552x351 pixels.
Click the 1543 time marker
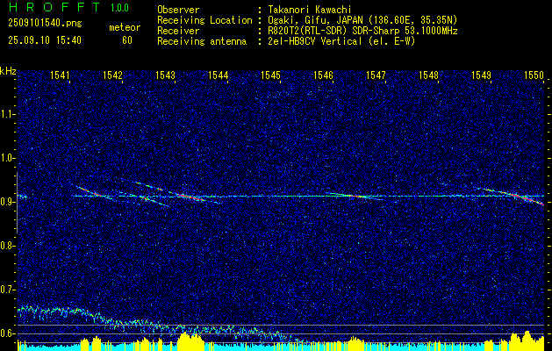165,75
